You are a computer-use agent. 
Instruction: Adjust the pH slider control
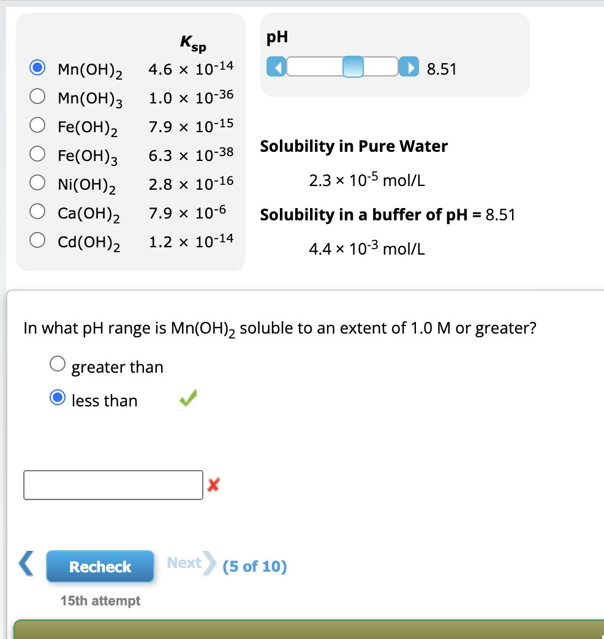353,67
